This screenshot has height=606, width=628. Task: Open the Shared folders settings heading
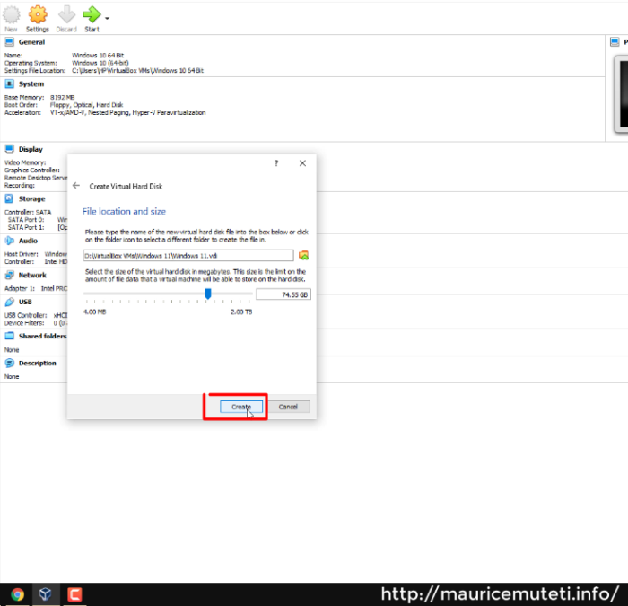click(x=42, y=336)
